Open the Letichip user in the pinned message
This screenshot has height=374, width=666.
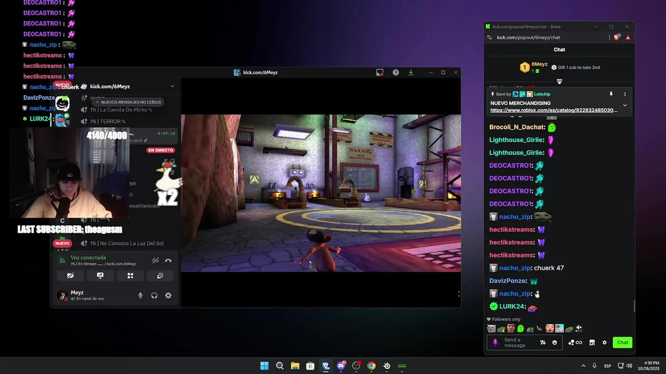542,94
